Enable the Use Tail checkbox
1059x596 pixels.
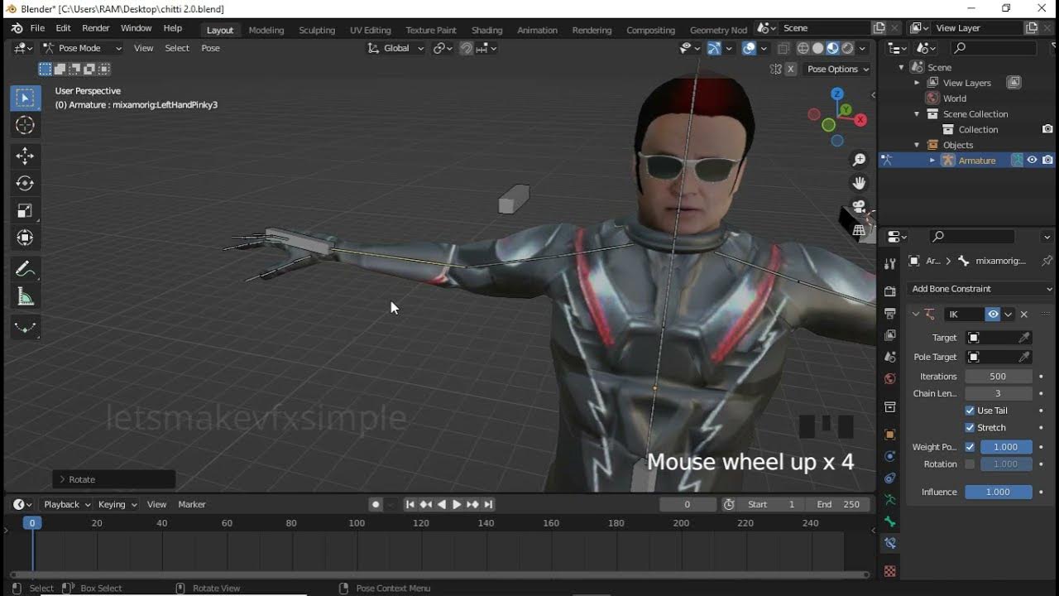970,411
